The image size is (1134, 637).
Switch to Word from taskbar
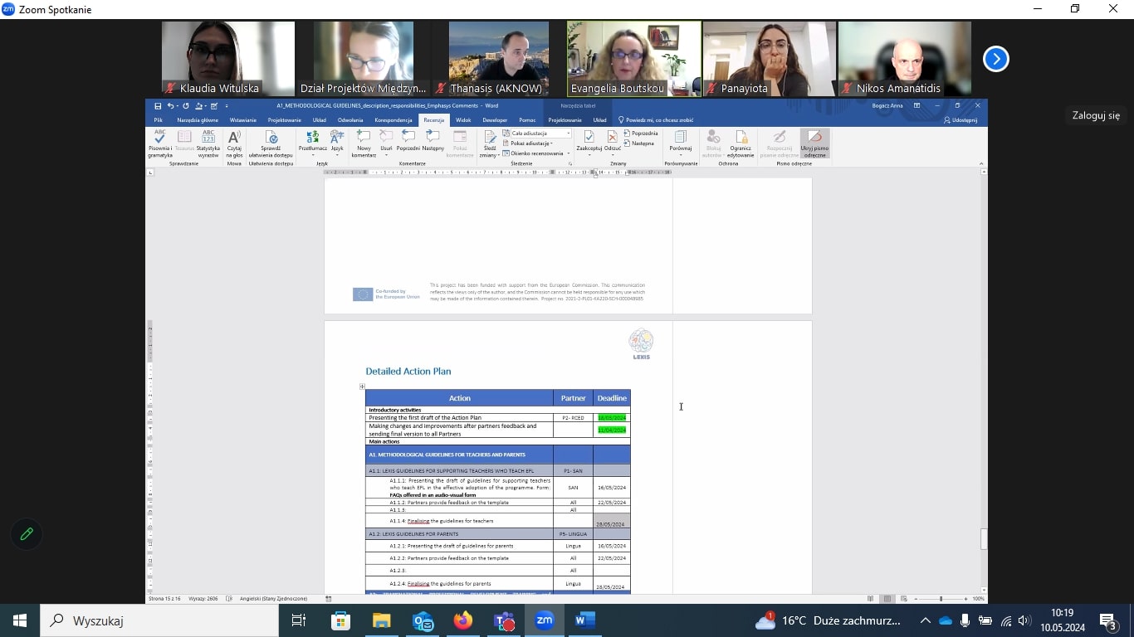(x=585, y=620)
